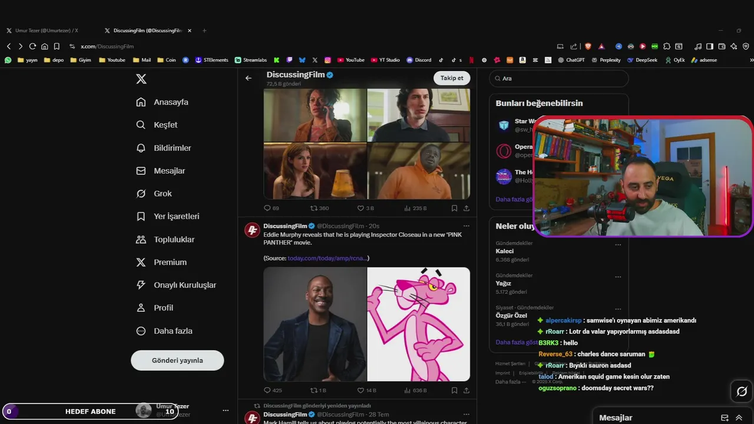Open more options on the Mark Hamill post
The height and width of the screenshot is (424, 754).
pyautogui.click(x=467, y=415)
